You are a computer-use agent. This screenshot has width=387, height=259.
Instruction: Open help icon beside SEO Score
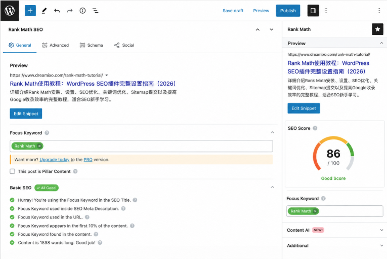315,128
